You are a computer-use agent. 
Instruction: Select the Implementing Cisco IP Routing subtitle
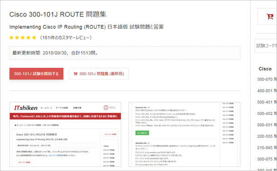(86, 27)
